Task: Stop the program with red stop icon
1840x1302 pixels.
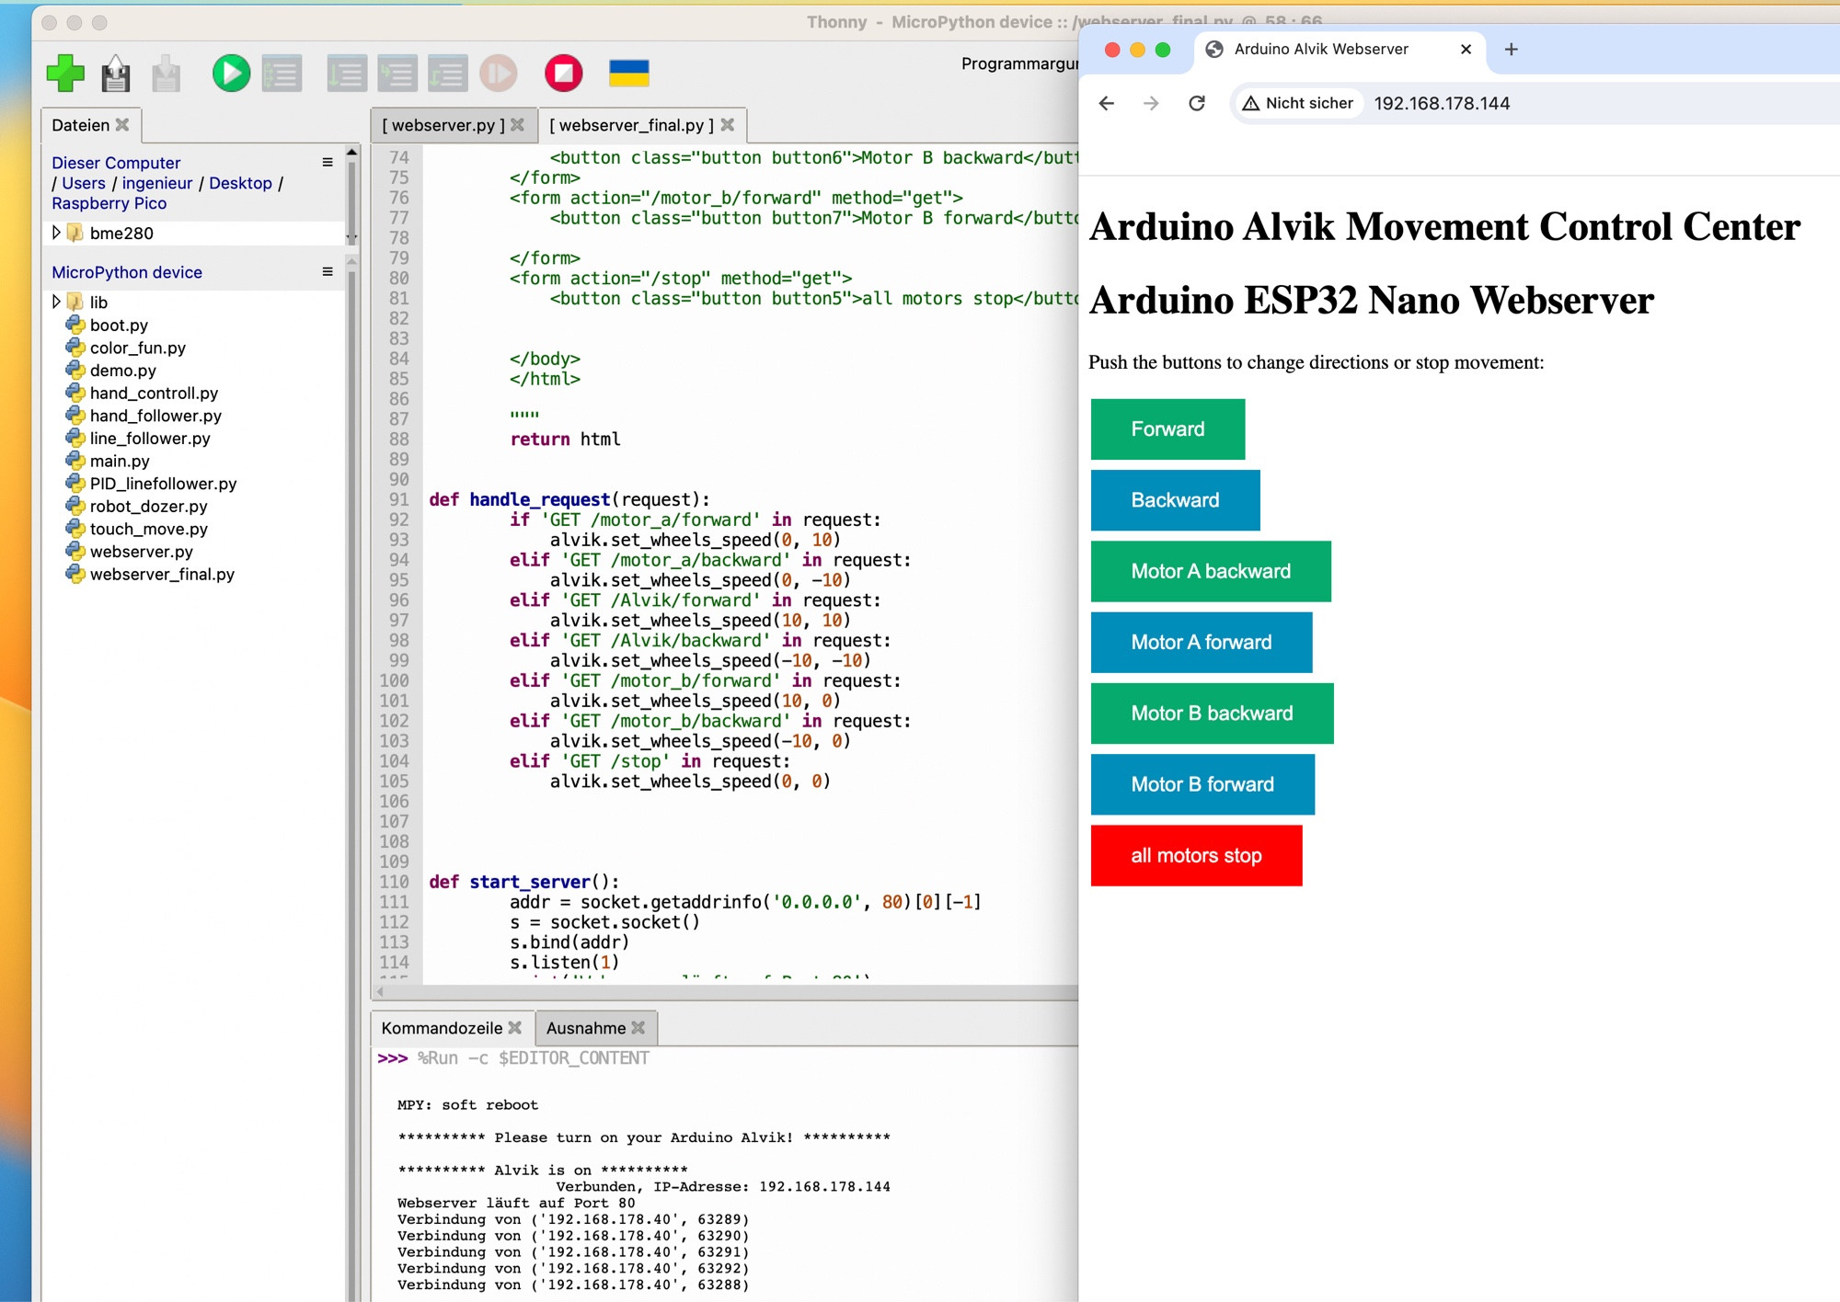Action: 564,73
